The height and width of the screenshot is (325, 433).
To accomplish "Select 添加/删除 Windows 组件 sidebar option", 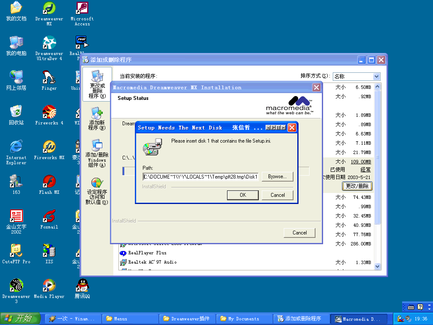I will 97,153.
